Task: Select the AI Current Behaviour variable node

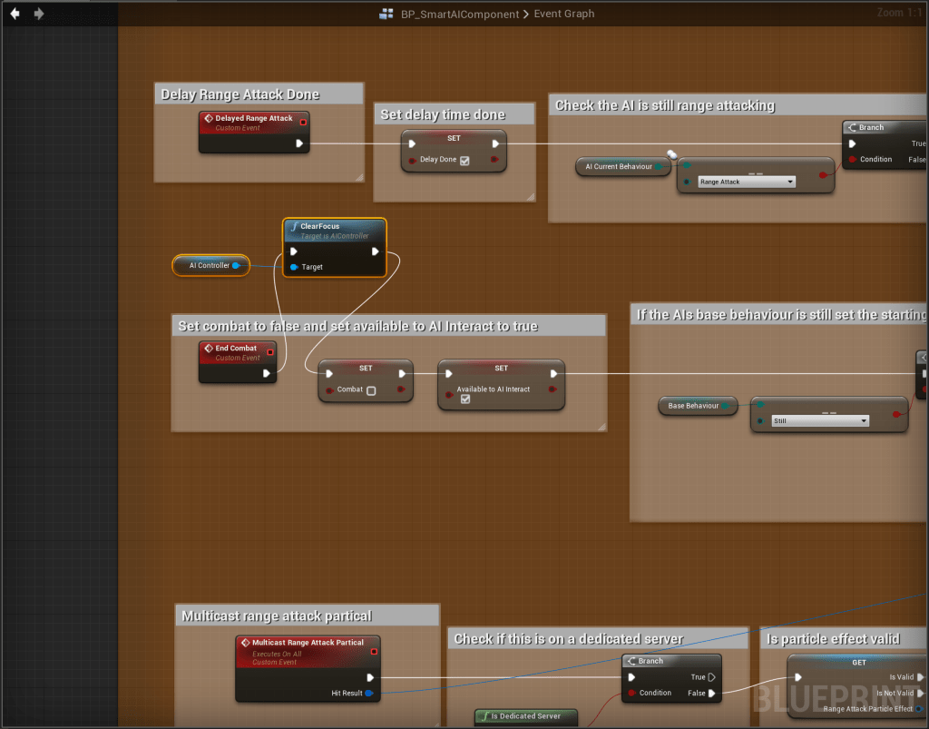Action: tap(617, 166)
